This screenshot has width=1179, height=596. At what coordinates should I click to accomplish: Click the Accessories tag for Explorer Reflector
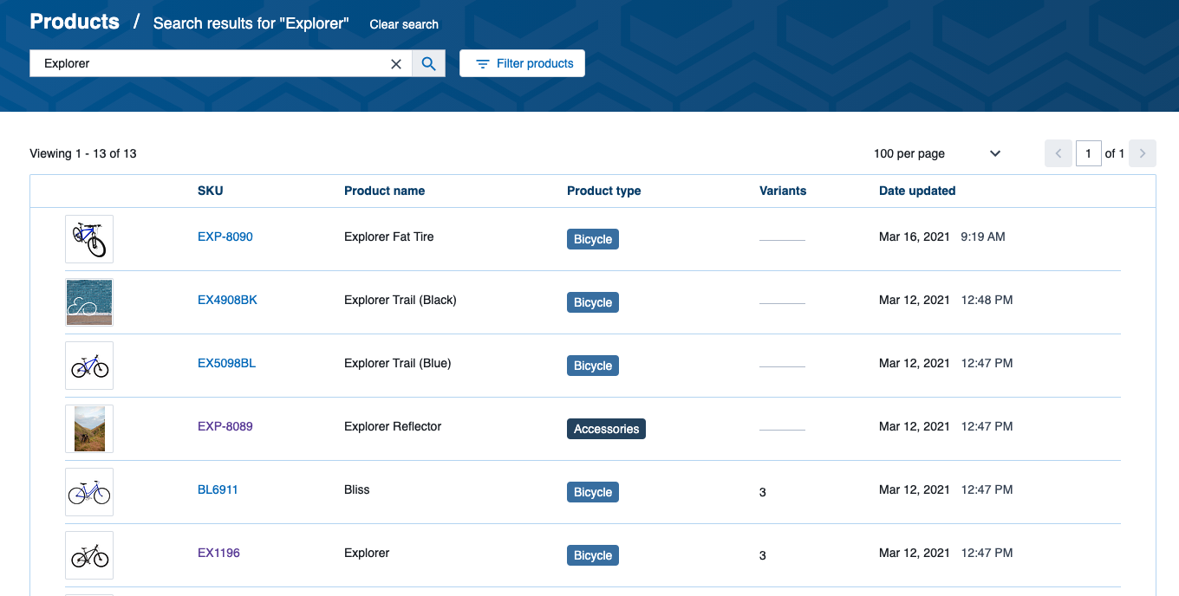point(606,429)
